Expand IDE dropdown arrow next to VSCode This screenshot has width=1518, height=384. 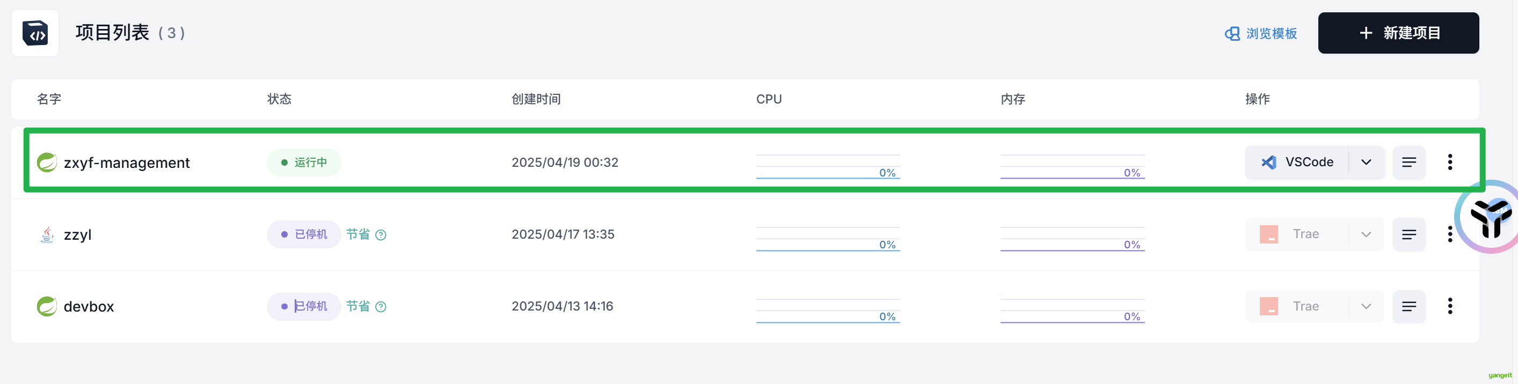pos(1366,162)
